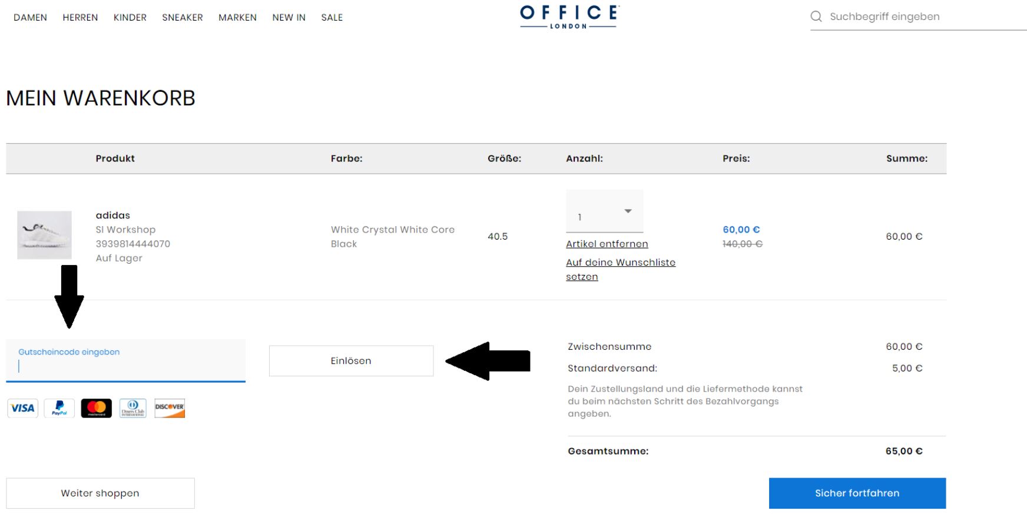This screenshot has width=1027, height=514.
Task: Click the Zwischensumme label
Action: 609,347
